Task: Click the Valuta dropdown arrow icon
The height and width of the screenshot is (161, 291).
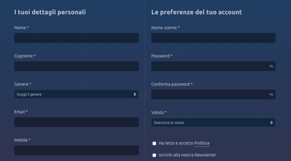Action: coord(272,122)
